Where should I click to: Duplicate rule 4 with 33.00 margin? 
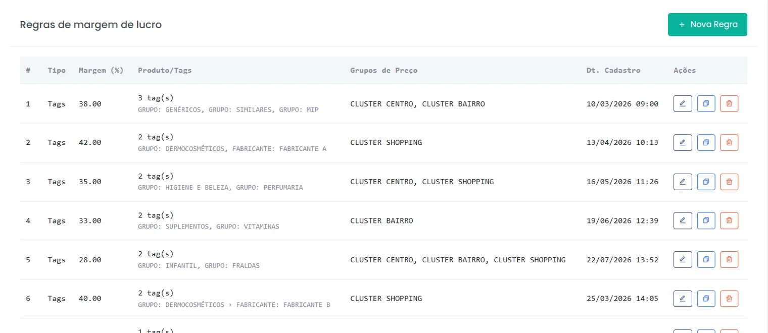[706, 220]
